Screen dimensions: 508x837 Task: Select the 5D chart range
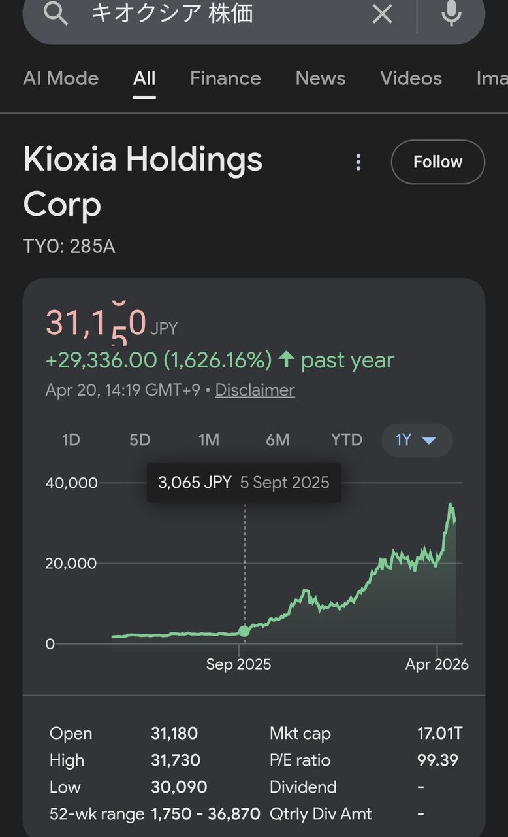click(x=140, y=440)
